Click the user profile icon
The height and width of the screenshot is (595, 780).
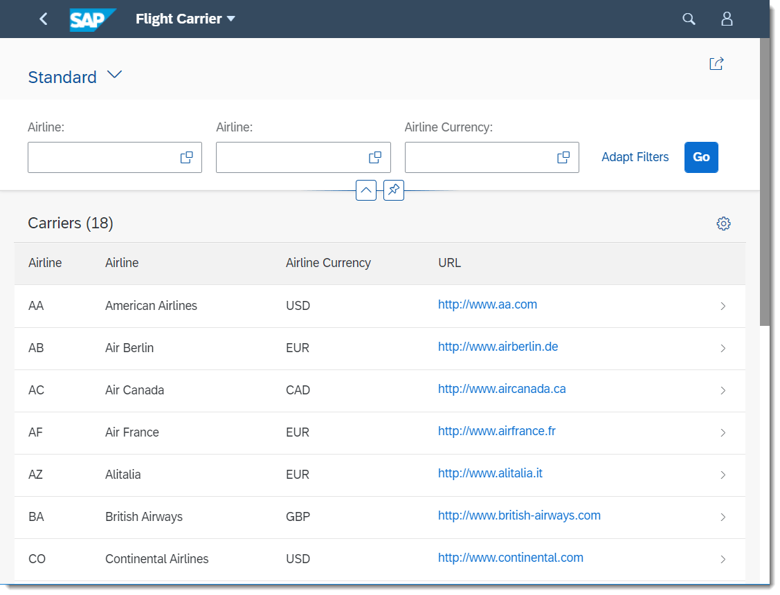(x=727, y=19)
